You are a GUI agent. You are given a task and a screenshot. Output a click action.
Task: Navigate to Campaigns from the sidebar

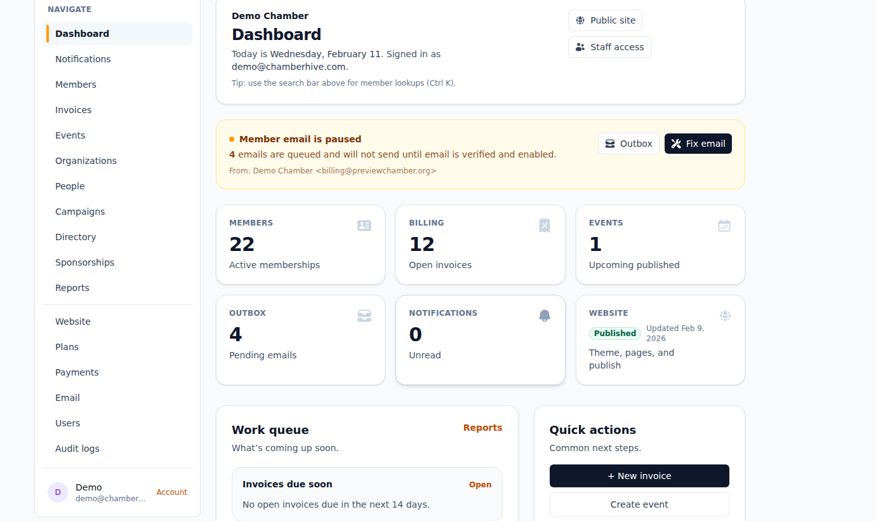click(x=80, y=211)
